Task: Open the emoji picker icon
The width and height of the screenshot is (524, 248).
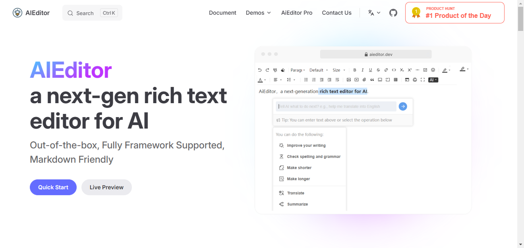Action: (433, 70)
